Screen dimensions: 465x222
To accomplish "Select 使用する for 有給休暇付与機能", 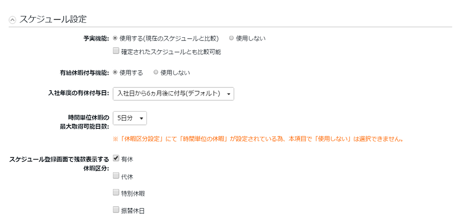I will (x=115, y=73).
